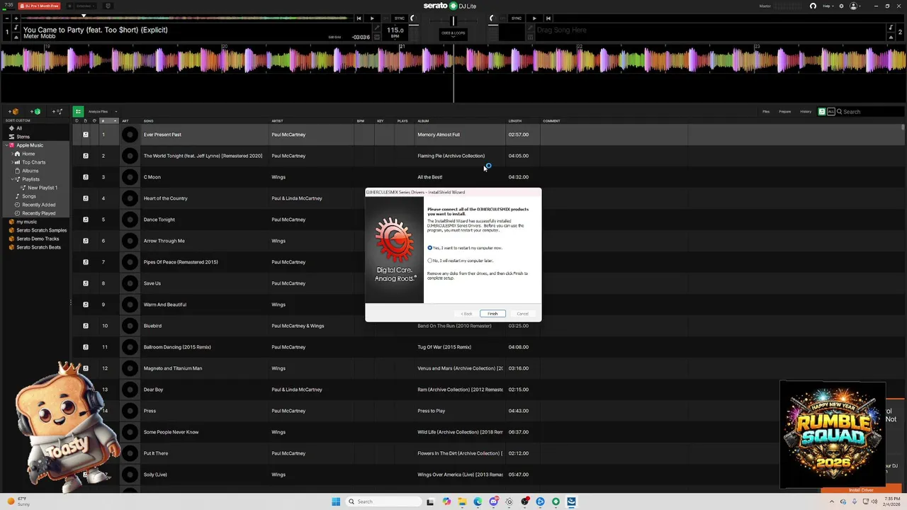Play deck 2
This screenshot has height=510, width=907.
tap(534, 18)
